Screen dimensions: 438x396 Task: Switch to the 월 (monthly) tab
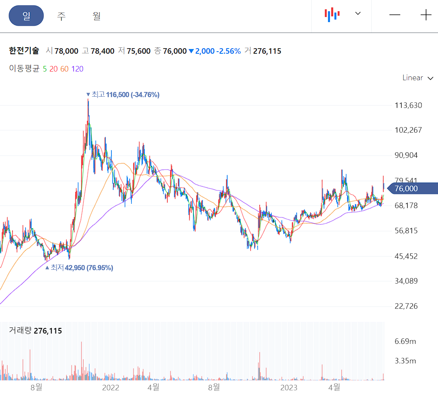(96, 16)
